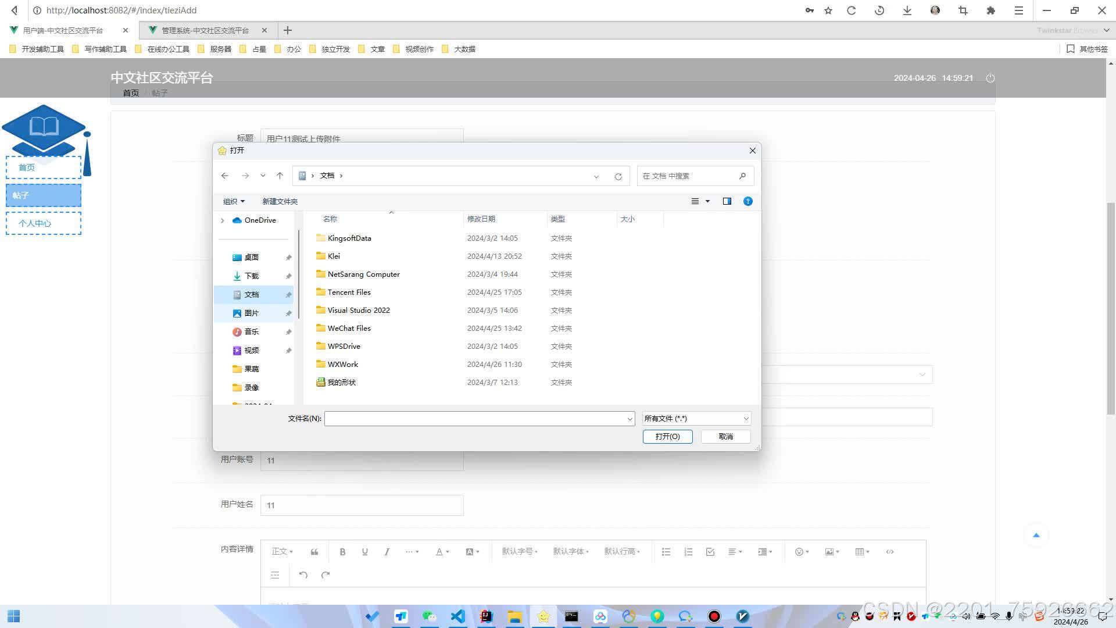Click the undo icon in the editor
This screenshot has width=1116, height=628.
click(303, 575)
